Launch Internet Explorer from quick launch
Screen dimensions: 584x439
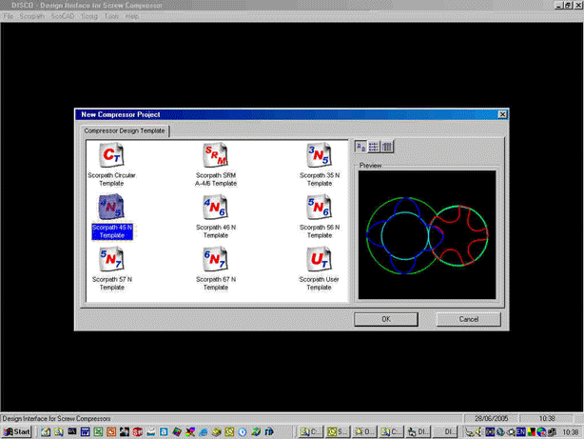point(204,432)
